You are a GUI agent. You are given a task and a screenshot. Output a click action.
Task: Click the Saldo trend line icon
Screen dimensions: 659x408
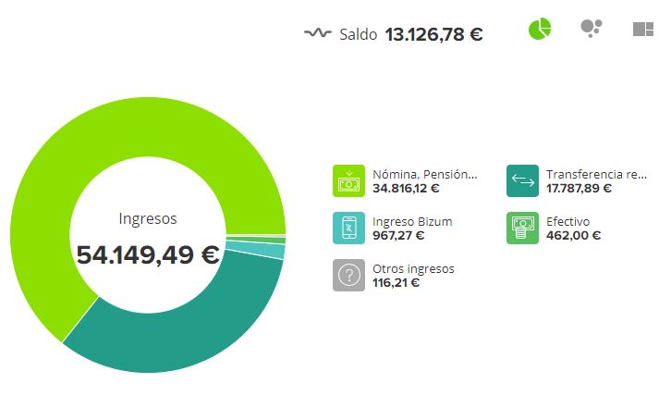click(317, 34)
